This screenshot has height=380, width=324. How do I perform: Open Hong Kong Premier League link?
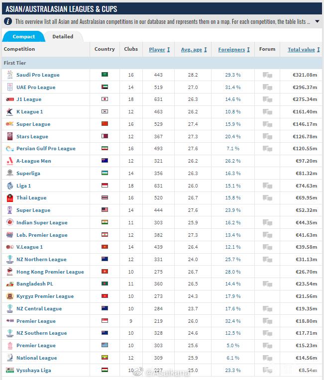(50, 272)
